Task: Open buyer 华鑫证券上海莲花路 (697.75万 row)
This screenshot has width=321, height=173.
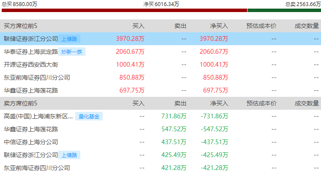Action: [31, 90]
